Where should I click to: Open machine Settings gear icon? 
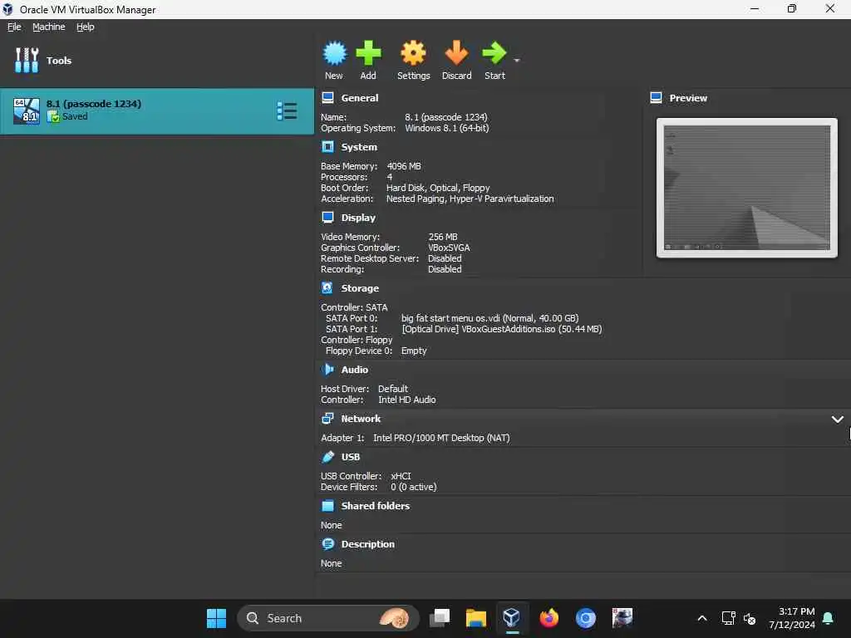point(413,53)
